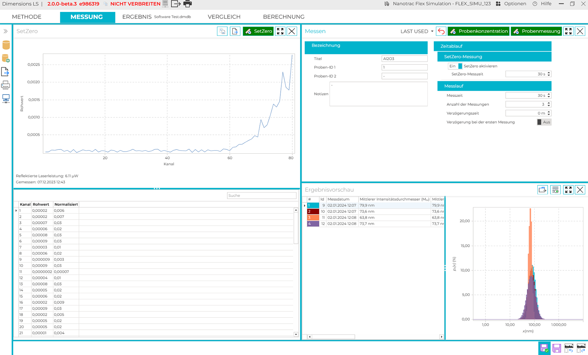Start the Probenmessung button
Viewport: 588px width, 355px height.
point(536,31)
